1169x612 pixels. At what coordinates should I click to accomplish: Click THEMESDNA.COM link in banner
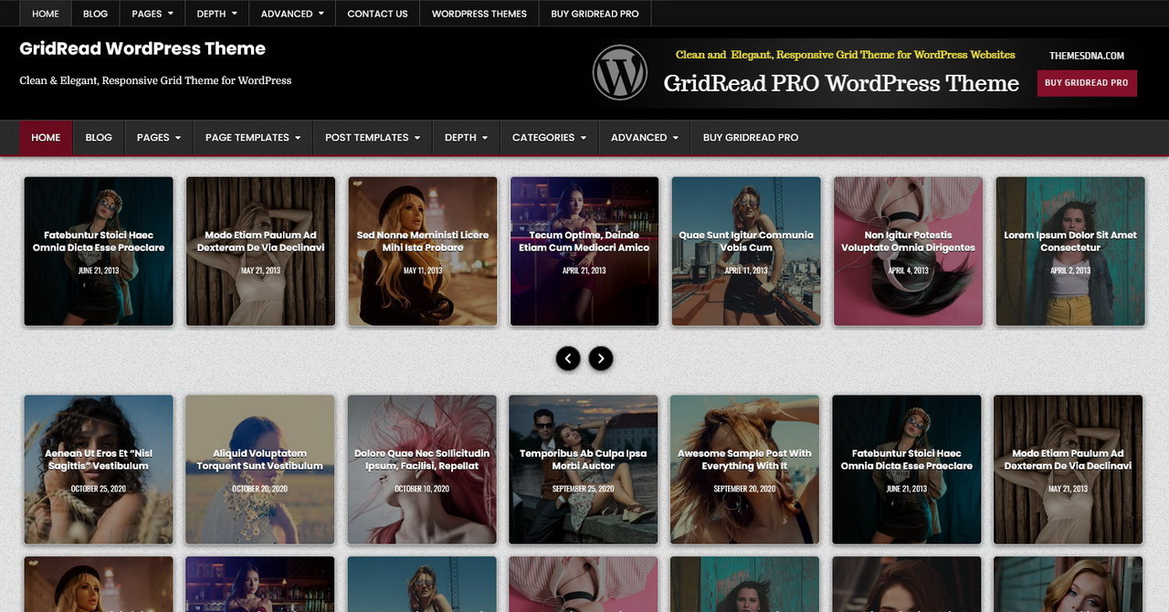[1087, 56]
